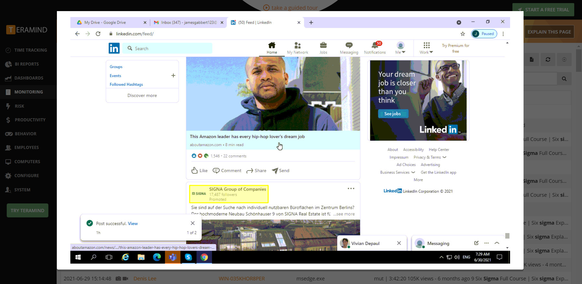This screenshot has height=284, width=582.
Task: Reload the LinkedIn page
Action: click(98, 34)
